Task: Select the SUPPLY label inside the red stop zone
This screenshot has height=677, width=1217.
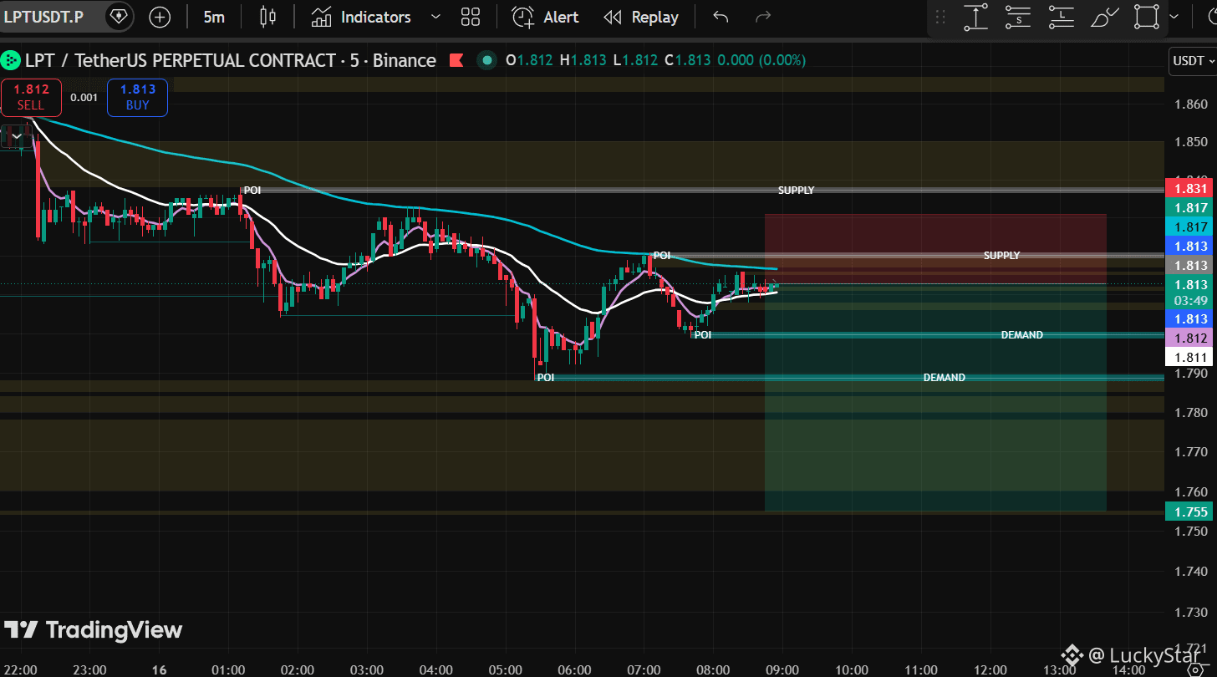Action: [1001, 255]
